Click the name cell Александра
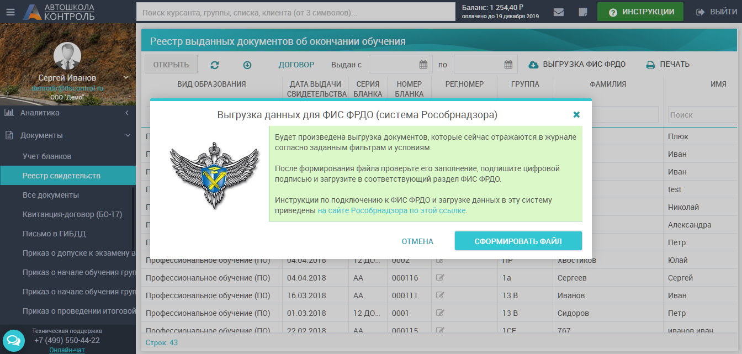742x354 pixels. (x=690, y=225)
